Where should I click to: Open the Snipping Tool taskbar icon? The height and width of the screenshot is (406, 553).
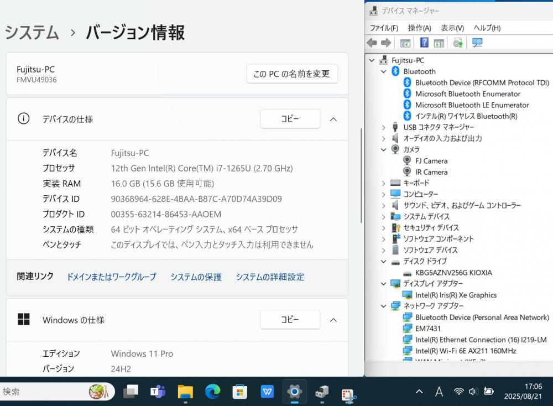349,394
